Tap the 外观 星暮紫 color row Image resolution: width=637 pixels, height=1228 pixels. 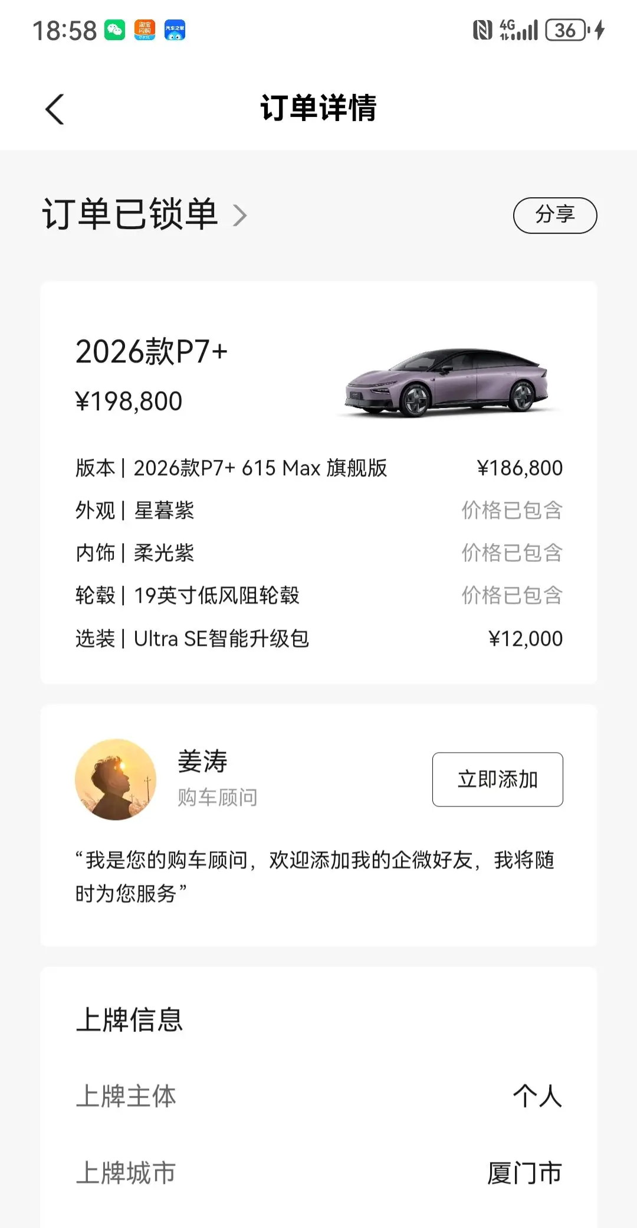coord(318,511)
